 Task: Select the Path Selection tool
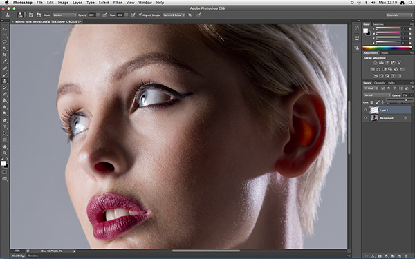[5, 133]
